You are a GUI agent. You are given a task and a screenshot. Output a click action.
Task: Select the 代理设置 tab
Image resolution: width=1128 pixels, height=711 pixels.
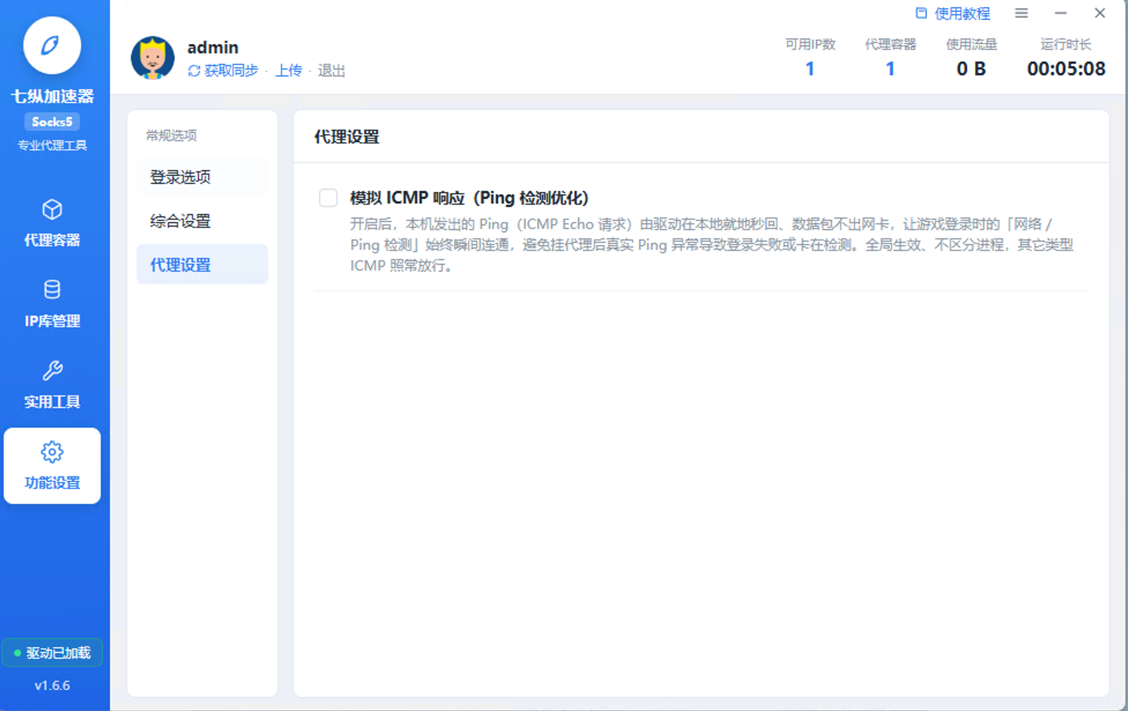coord(202,265)
